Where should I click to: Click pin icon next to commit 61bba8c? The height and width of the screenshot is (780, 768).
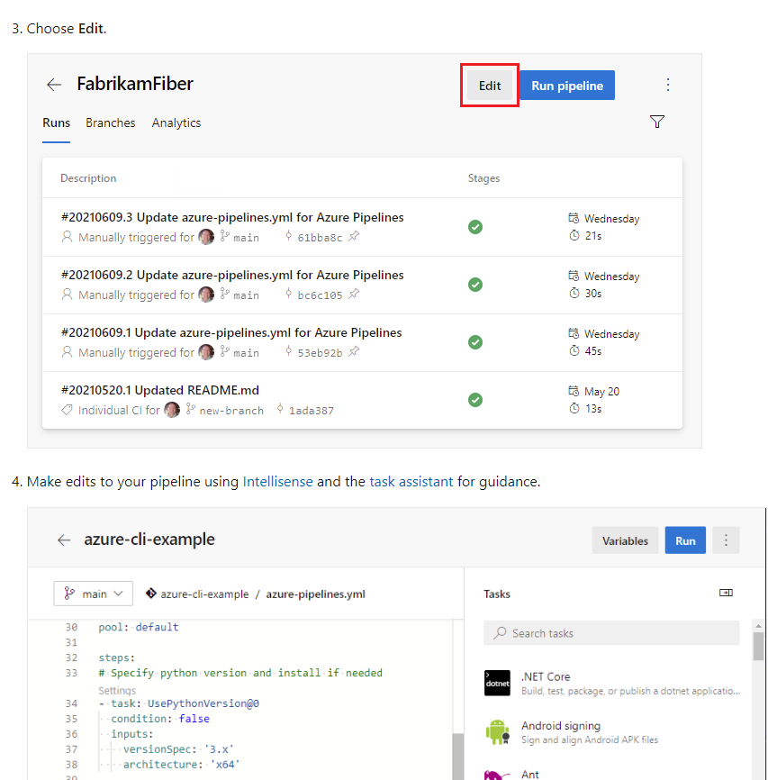pos(354,236)
